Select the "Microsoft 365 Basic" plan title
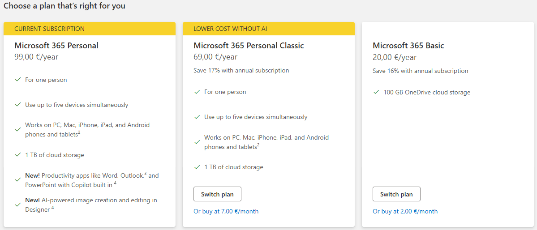The height and width of the screenshot is (230, 537). (408, 46)
